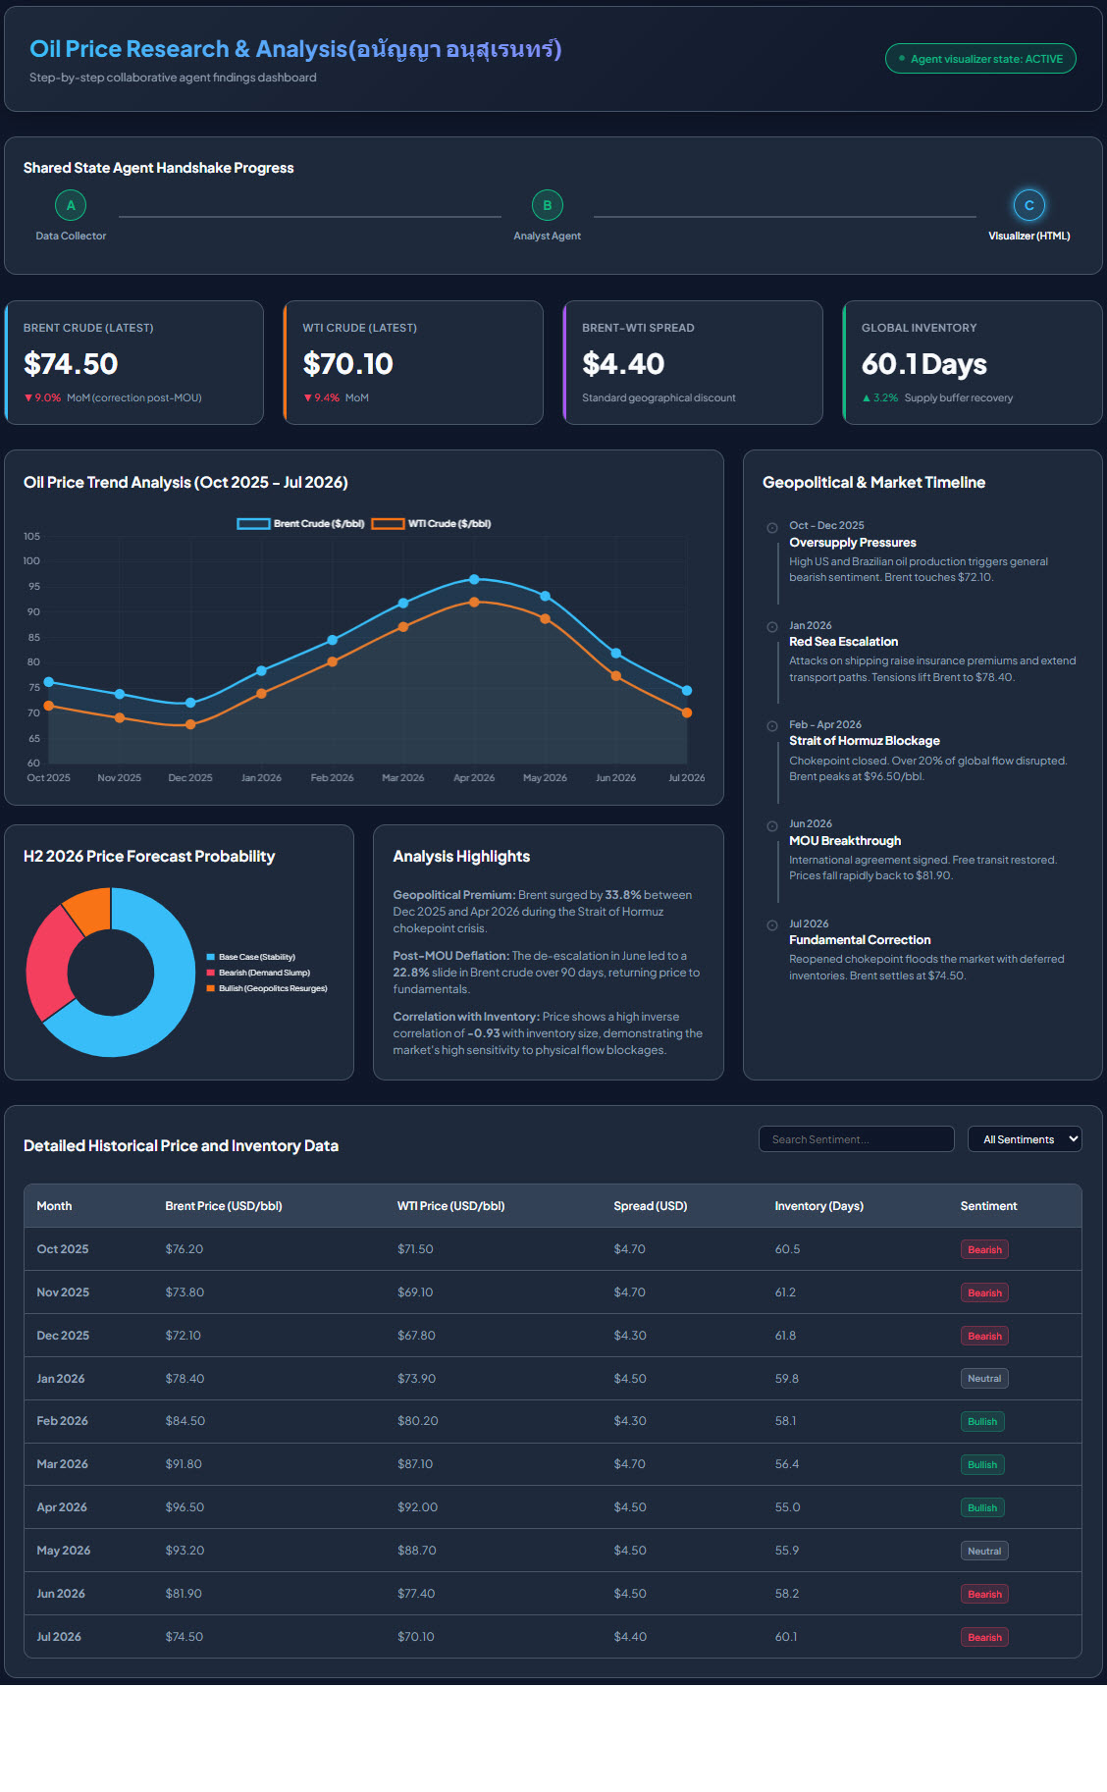
Task: Click the $96.50 Brent price cell
Action: click(184, 1507)
